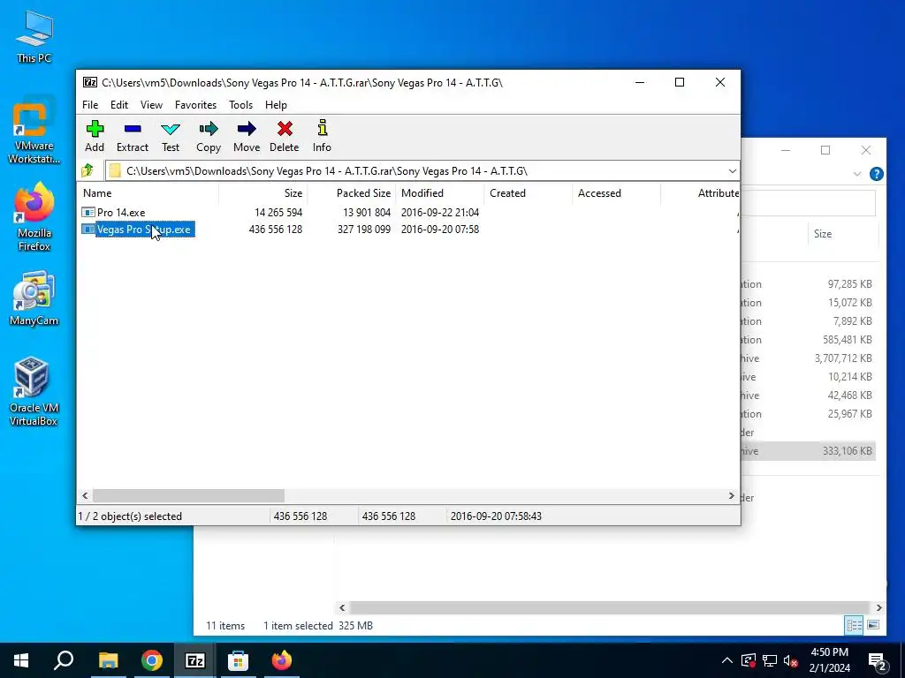905x678 pixels.
Task: Click the 7z icon in the title bar
Action: coord(89,82)
